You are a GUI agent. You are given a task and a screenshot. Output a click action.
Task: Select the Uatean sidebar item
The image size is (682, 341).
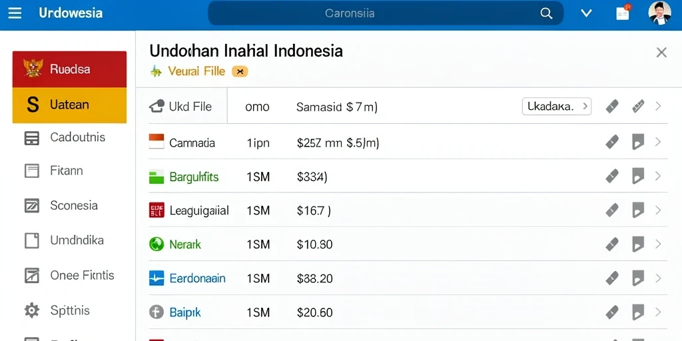(69, 105)
